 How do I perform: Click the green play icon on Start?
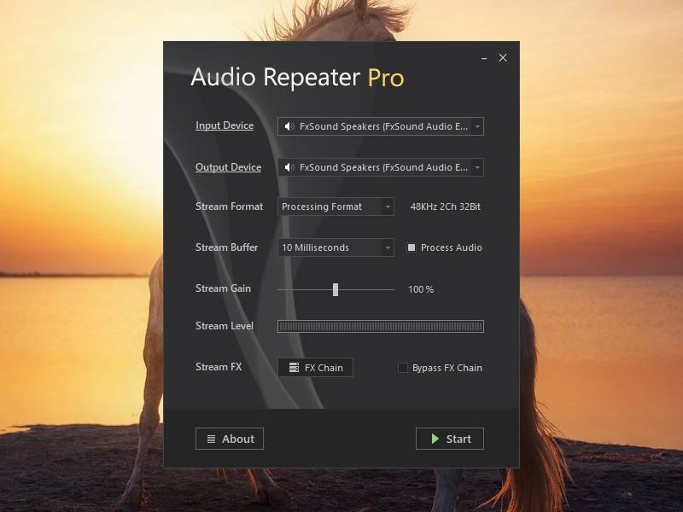click(435, 439)
